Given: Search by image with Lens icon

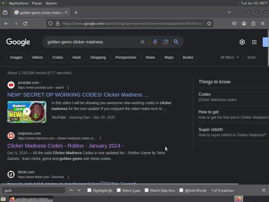Looking at the screenshot, I should tap(165, 42).
